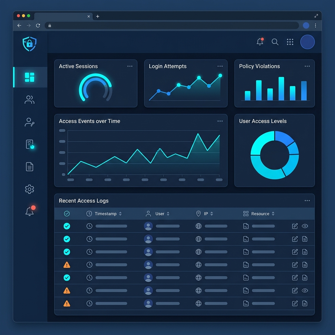
Task: Click the sidebar alerts bell with red dot
Action: 30,211
